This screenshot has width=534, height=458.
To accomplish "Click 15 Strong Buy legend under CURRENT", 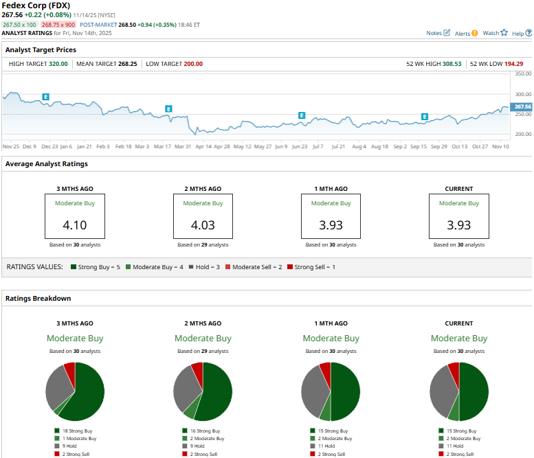I will (458, 431).
